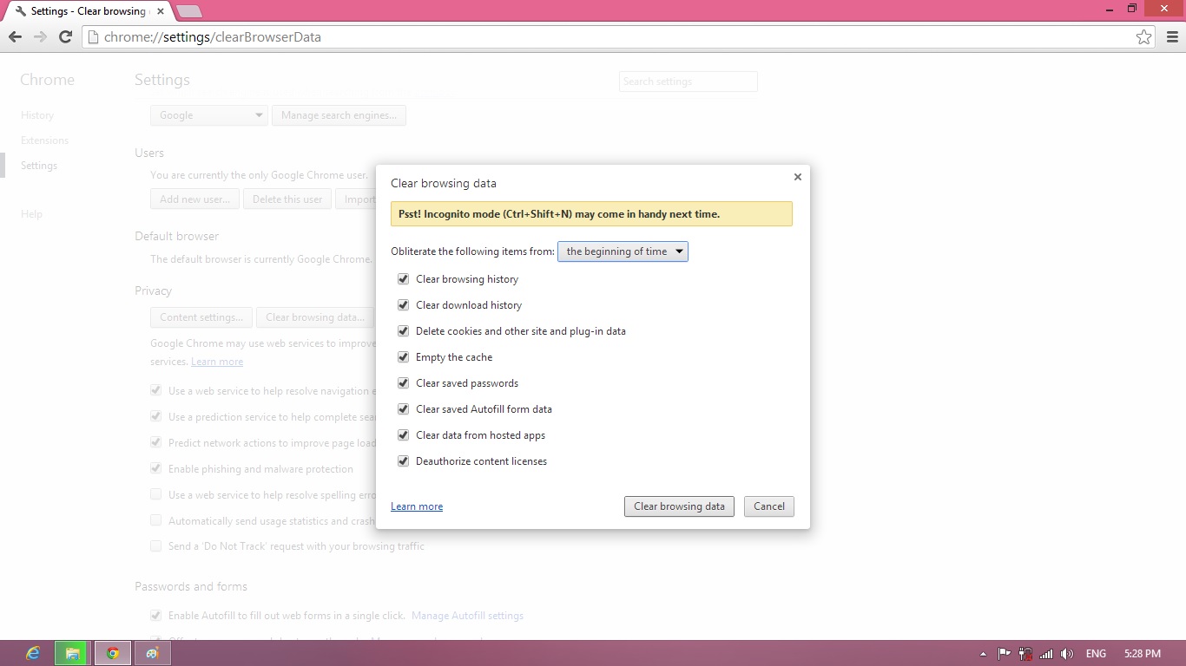
Task: Open Content settings in Privacy section
Action: [x=201, y=317]
